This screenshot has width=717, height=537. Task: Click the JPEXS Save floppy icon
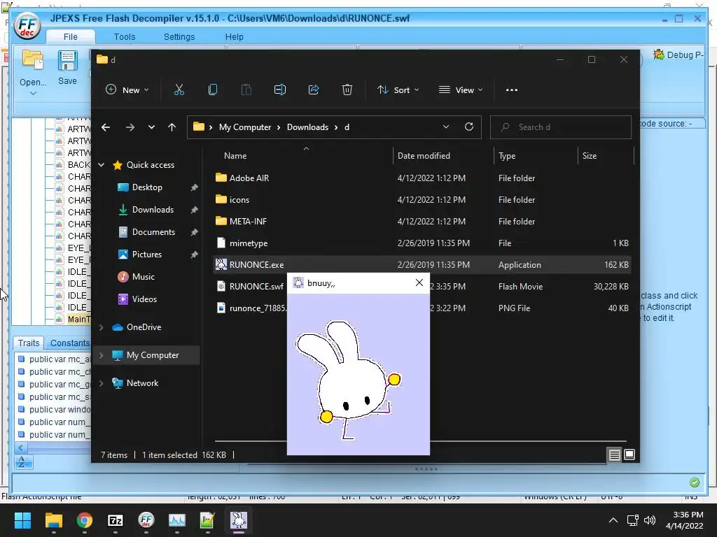[x=67, y=61]
